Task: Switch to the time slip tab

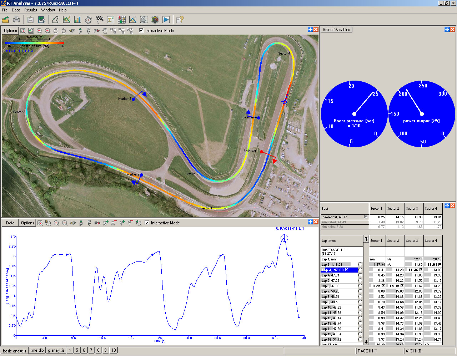Action: coord(37,350)
